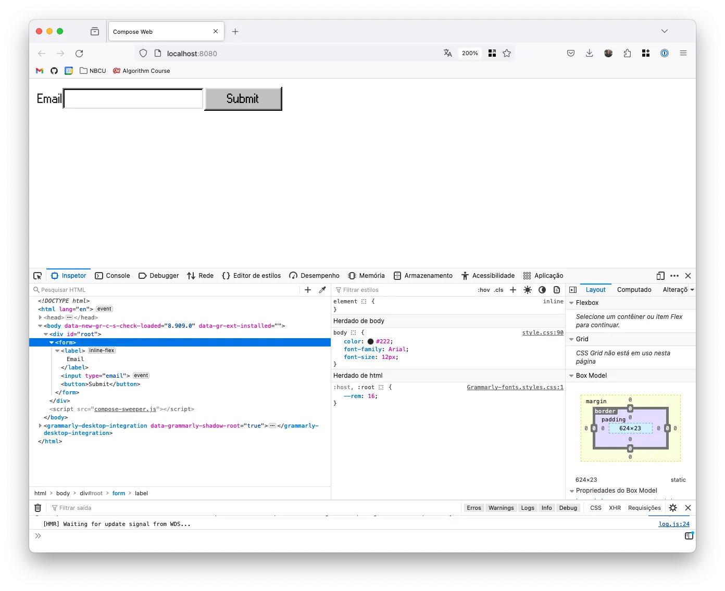
Task: Click the Email input field on the page
Action: click(133, 99)
